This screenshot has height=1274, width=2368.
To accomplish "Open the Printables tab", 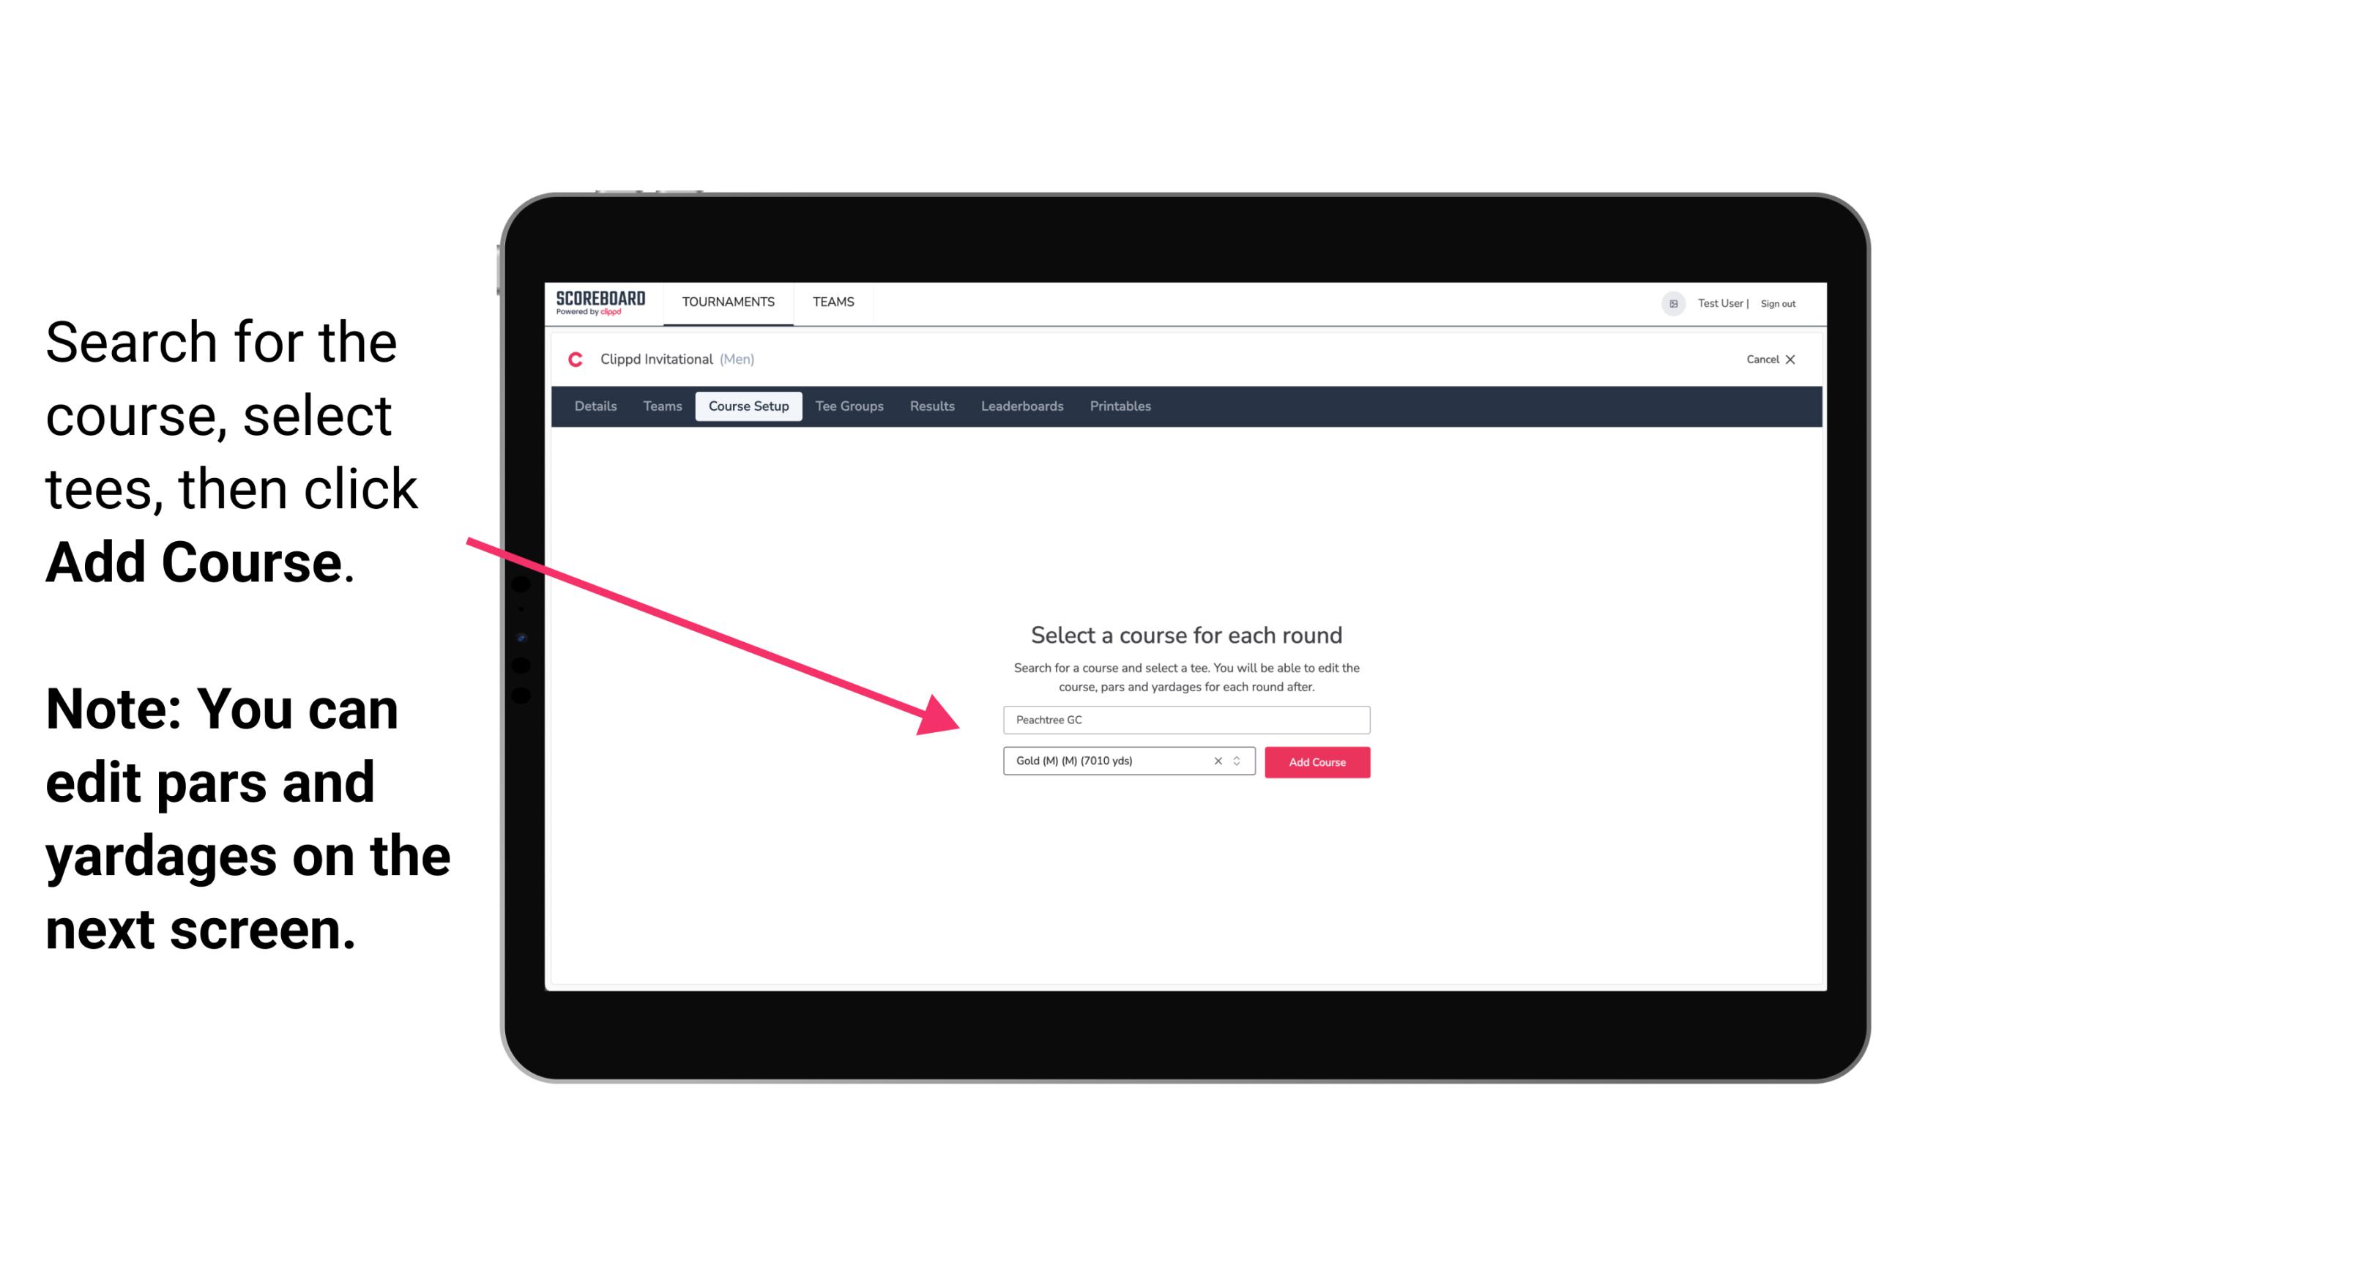I will pyautogui.click(x=1121, y=406).
